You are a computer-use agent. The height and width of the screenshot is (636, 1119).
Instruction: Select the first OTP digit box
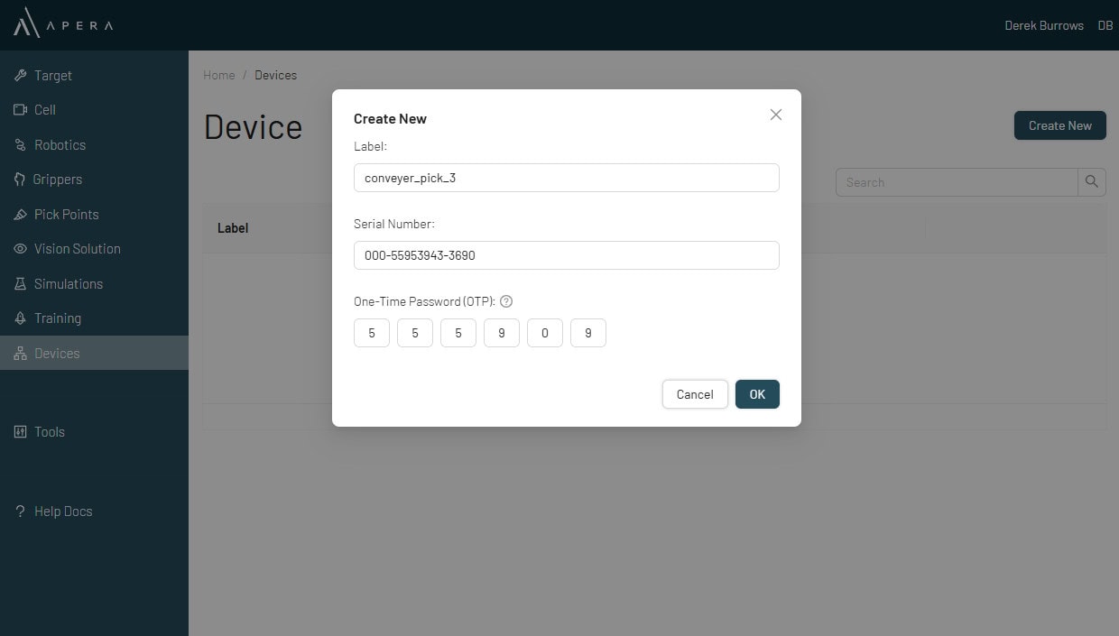point(372,333)
